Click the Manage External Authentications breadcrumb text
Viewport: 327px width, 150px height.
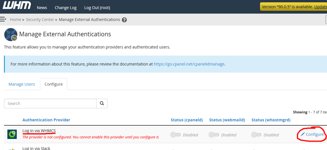click(89, 20)
